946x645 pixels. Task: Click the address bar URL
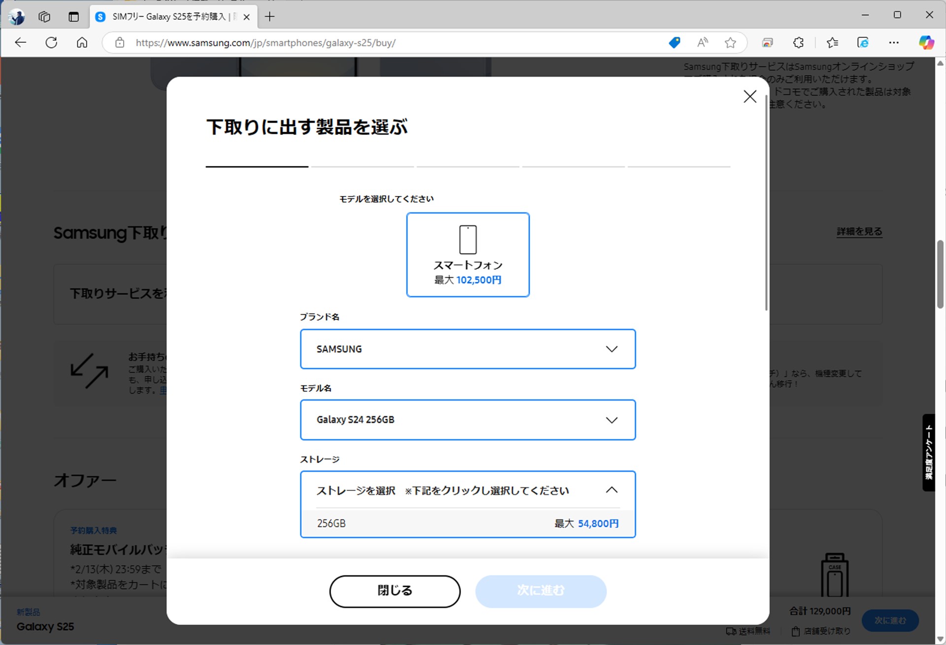point(266,43)
